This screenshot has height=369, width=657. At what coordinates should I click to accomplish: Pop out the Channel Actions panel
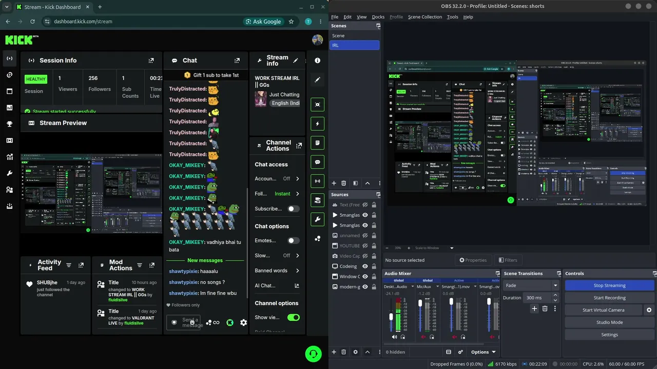coord(299,146)
